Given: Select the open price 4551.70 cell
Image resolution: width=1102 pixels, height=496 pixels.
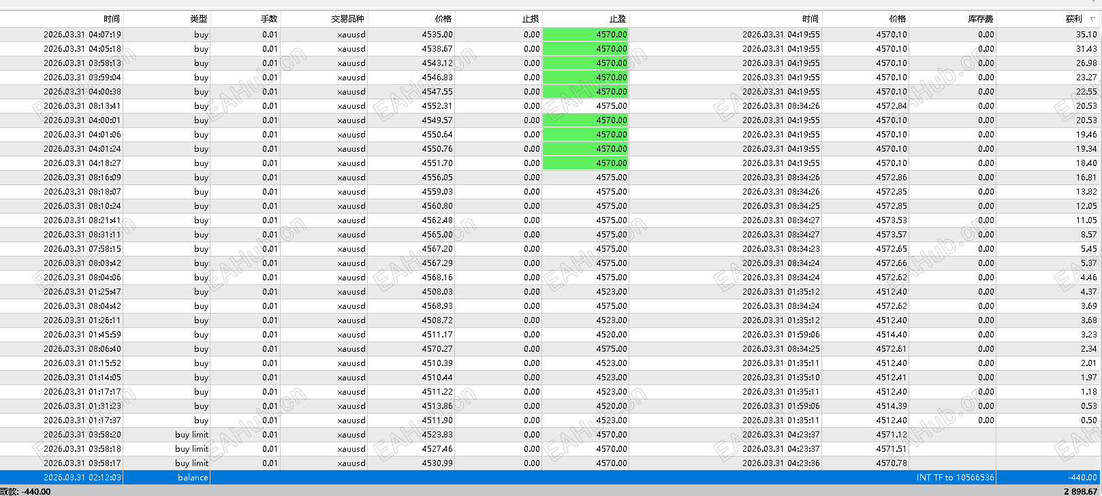Looking at the screenshot, I should pos(437,163).
